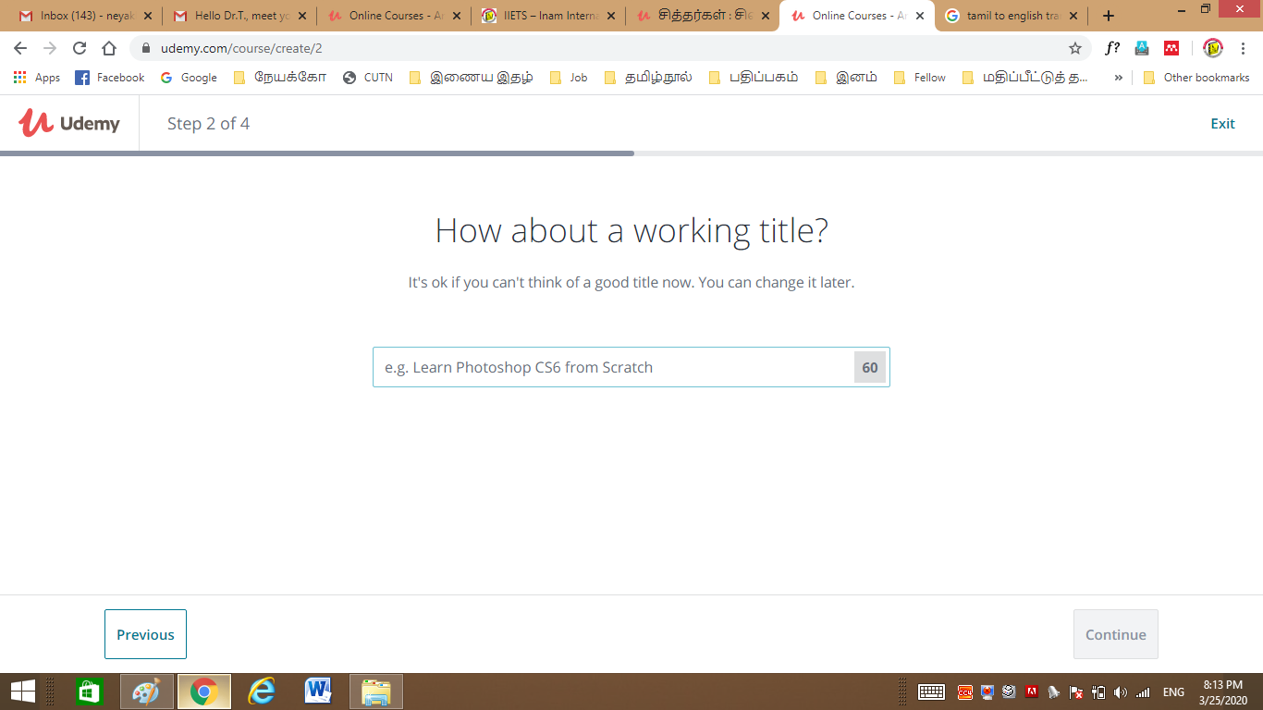The image size is (1263, 710).
Task: Open the CUTN bookmark
Action: [x=368, y=78]
